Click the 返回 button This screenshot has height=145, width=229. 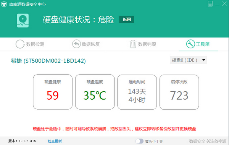(x=127, y=19)
